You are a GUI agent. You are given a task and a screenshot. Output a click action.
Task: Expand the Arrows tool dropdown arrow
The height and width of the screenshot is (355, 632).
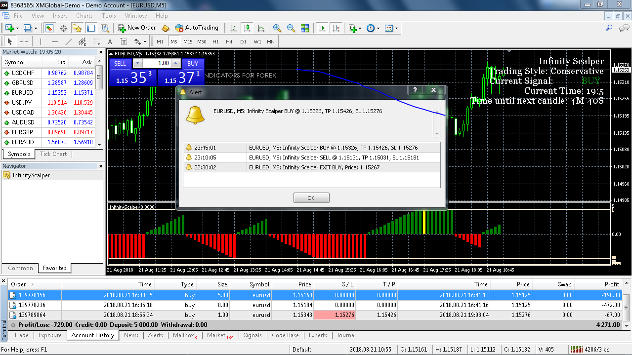pyautogui.click(x=145, y=41)
